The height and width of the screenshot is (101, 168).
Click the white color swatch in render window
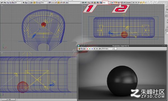pyautogui.click(x=115, y=49)
